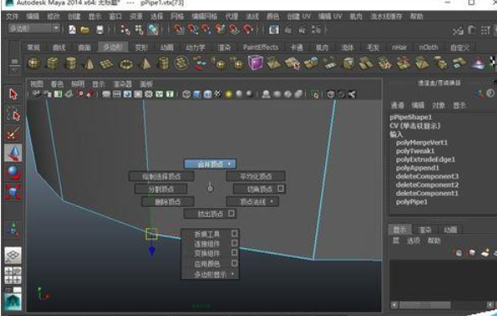Click the open scene folder icon
The width and height of the screenshot is (497, 316).
[85, 30]
